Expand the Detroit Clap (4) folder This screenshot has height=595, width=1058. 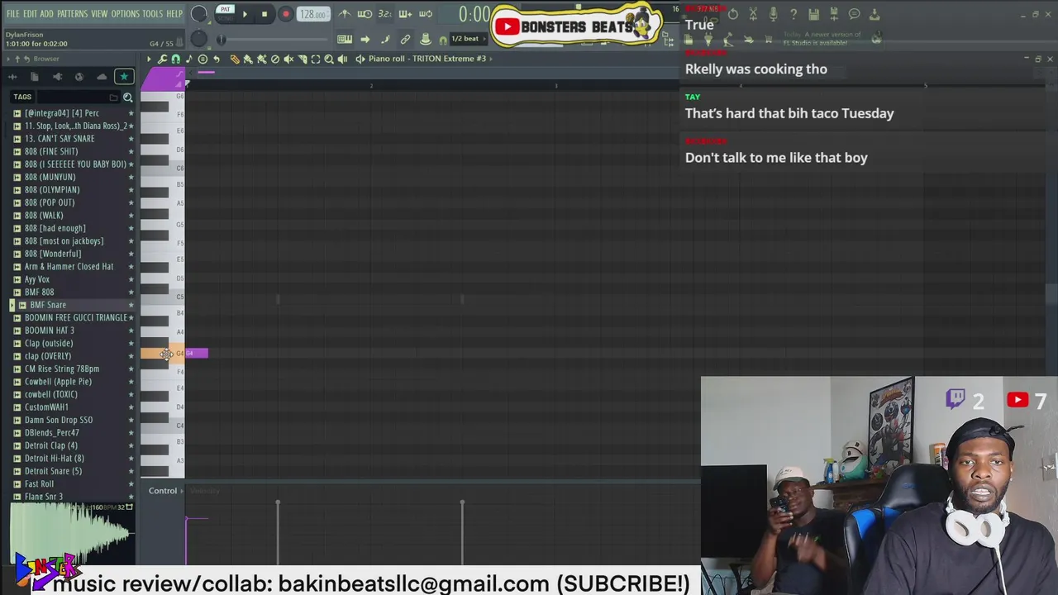(51, 445)
